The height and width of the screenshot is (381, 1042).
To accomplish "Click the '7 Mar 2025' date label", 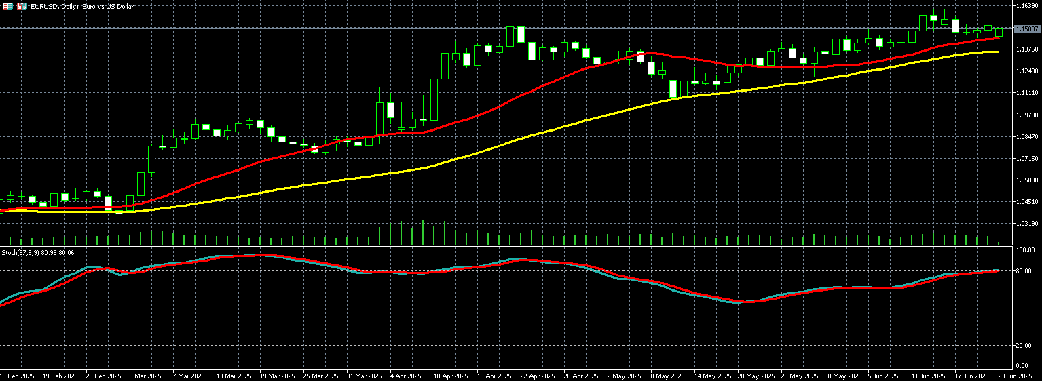I will click(x=188, y=376).
